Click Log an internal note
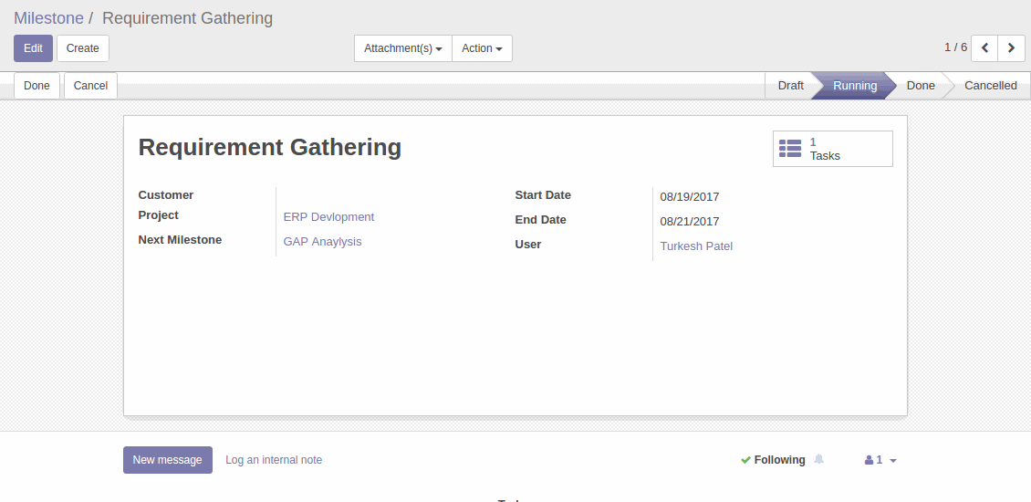This screenshot has width=1031, height=502. [x=274, y=460]
